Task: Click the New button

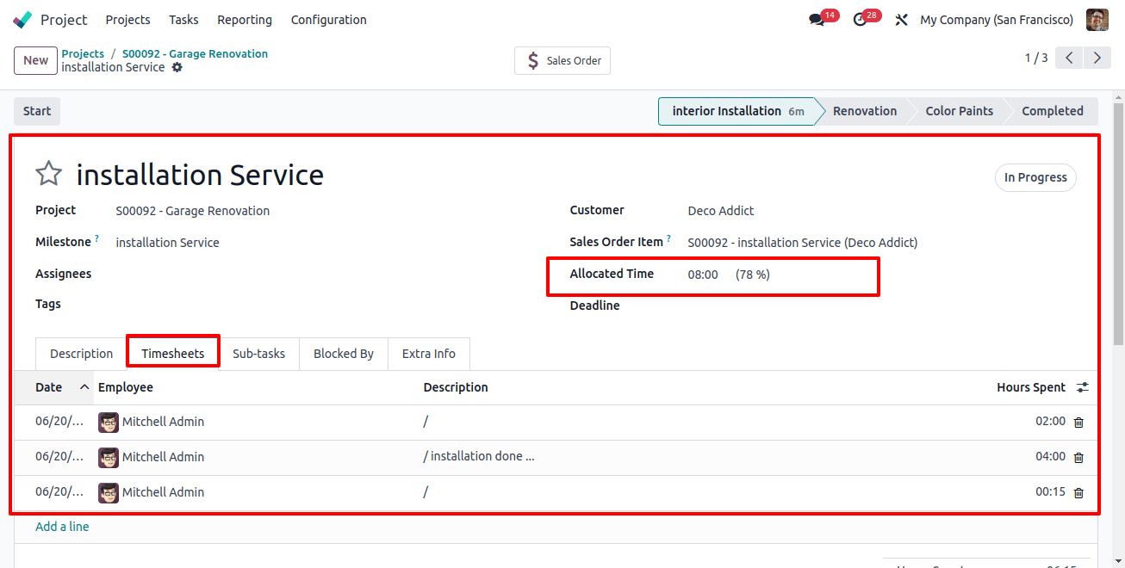Action: (35, 60)
